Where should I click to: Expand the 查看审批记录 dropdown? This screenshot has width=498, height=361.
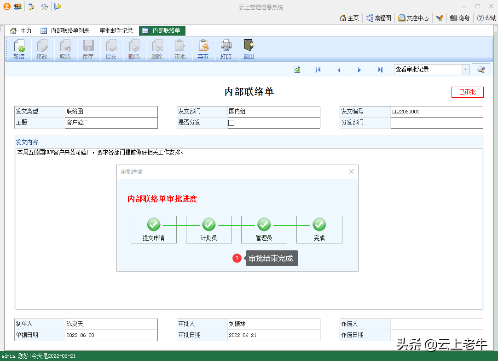coord(465,69)
